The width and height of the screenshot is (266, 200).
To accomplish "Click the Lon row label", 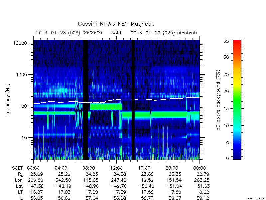I will (x=19, y=180).
